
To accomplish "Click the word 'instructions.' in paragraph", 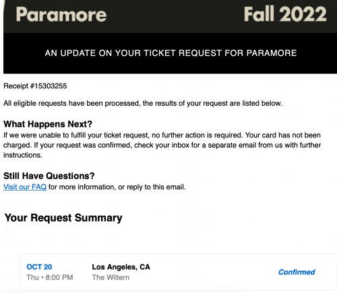I will point(23,155).
